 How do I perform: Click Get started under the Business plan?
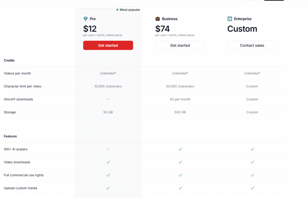(180, 45)
